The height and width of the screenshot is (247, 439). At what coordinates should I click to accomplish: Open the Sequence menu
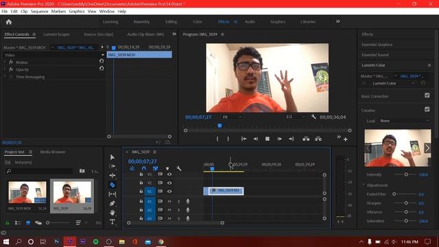(39, 11)
